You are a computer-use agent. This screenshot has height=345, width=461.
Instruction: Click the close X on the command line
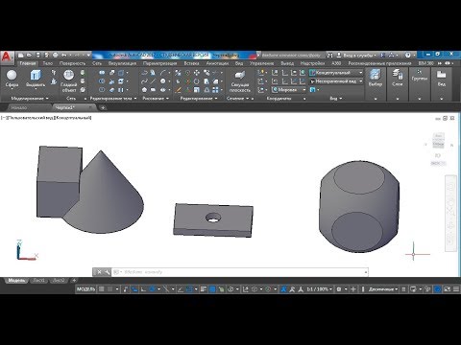99,272
